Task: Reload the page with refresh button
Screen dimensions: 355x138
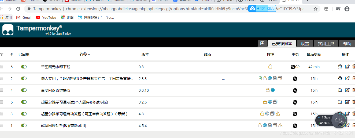Action: (x=18, y=9)
